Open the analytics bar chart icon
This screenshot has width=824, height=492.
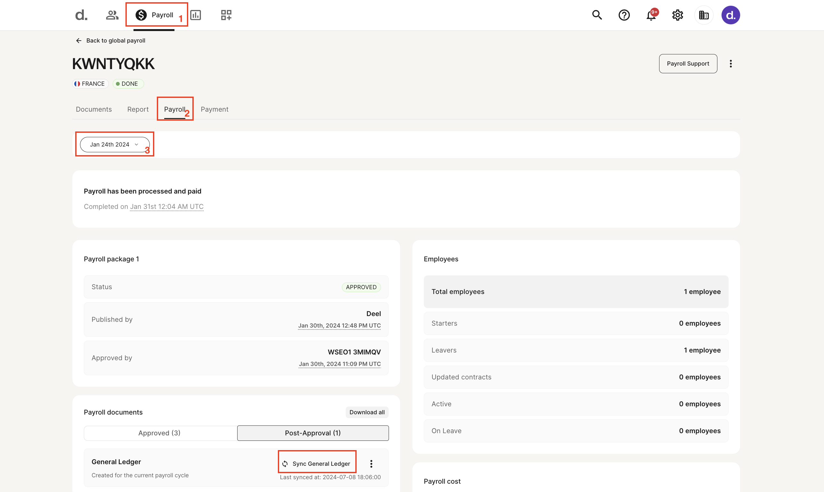196,15
